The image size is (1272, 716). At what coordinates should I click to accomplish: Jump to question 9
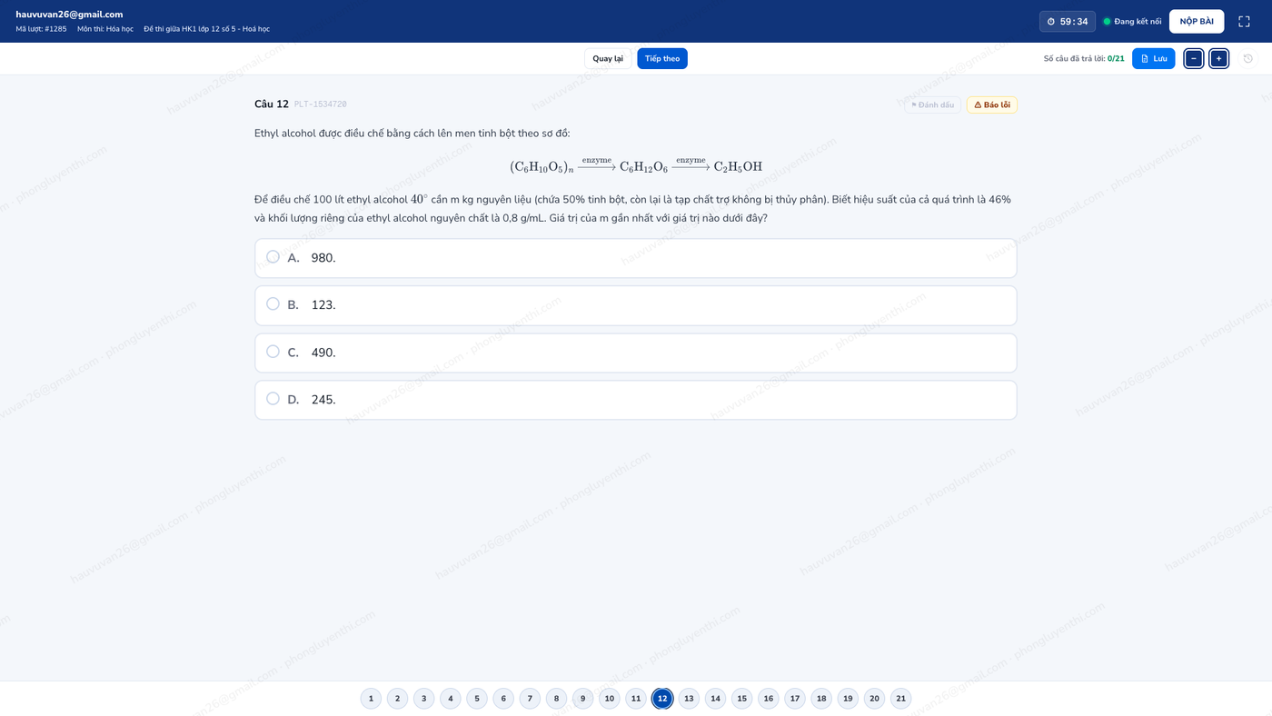[582, 699]
